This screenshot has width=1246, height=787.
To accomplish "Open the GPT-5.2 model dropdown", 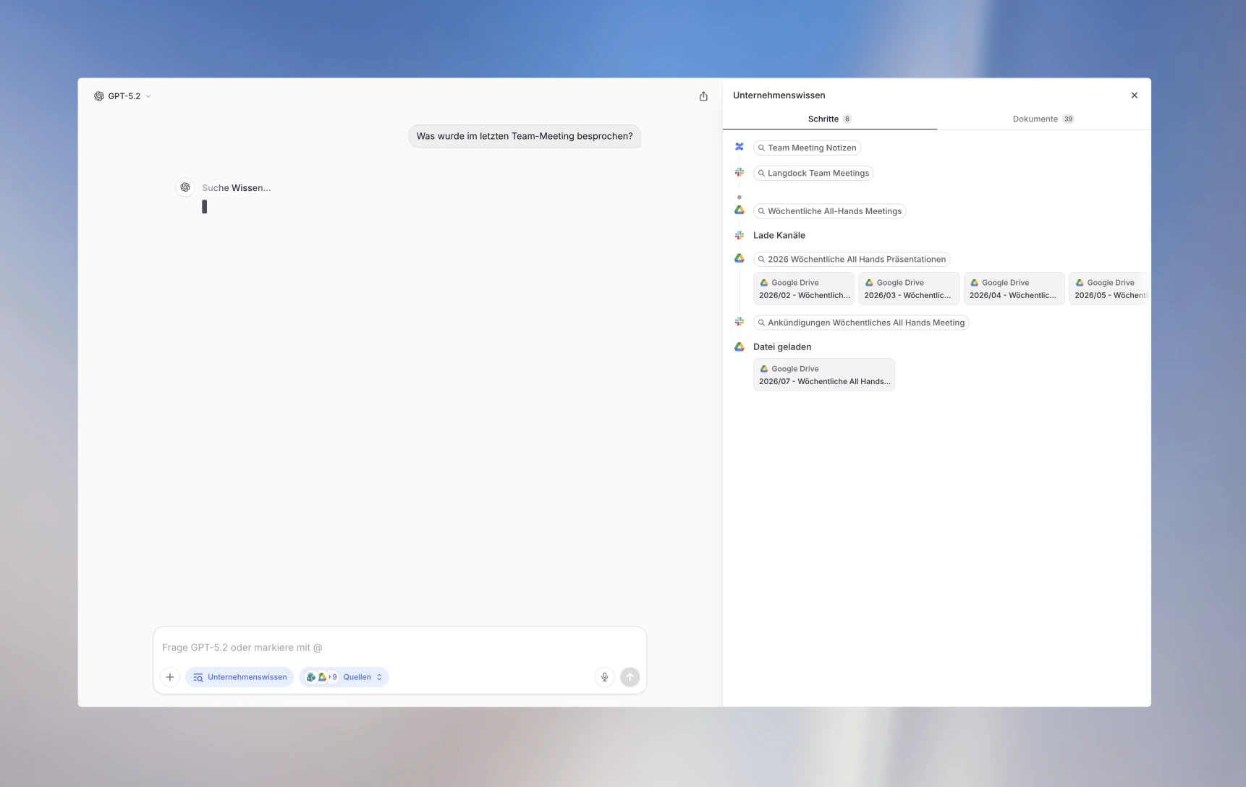I will pyautogui.click(x=148, y=95).
